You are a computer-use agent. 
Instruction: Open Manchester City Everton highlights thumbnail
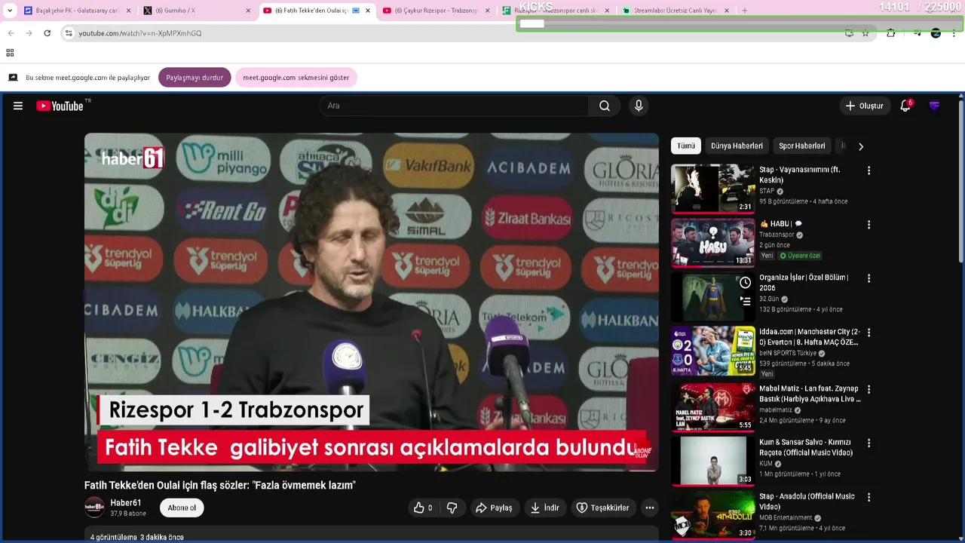[x=712, y=351]
